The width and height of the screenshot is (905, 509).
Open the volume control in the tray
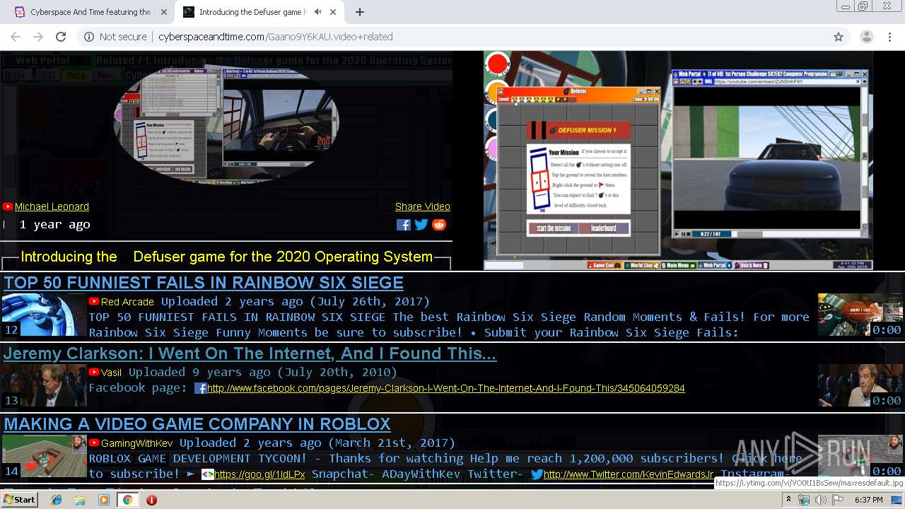click(x=820, y=500)
